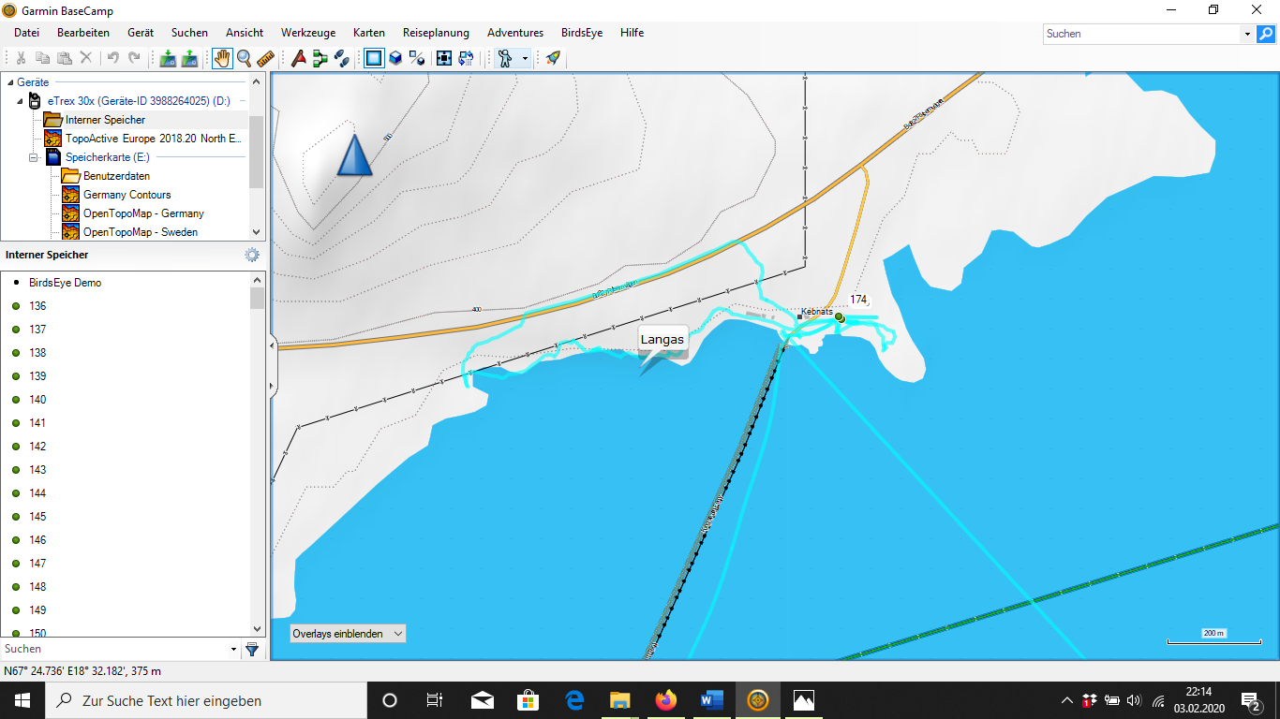Screen dimensions: 1280x719
Task: Collapse the Speicherkarte (E:) node
Action: [x=33, y=157]
